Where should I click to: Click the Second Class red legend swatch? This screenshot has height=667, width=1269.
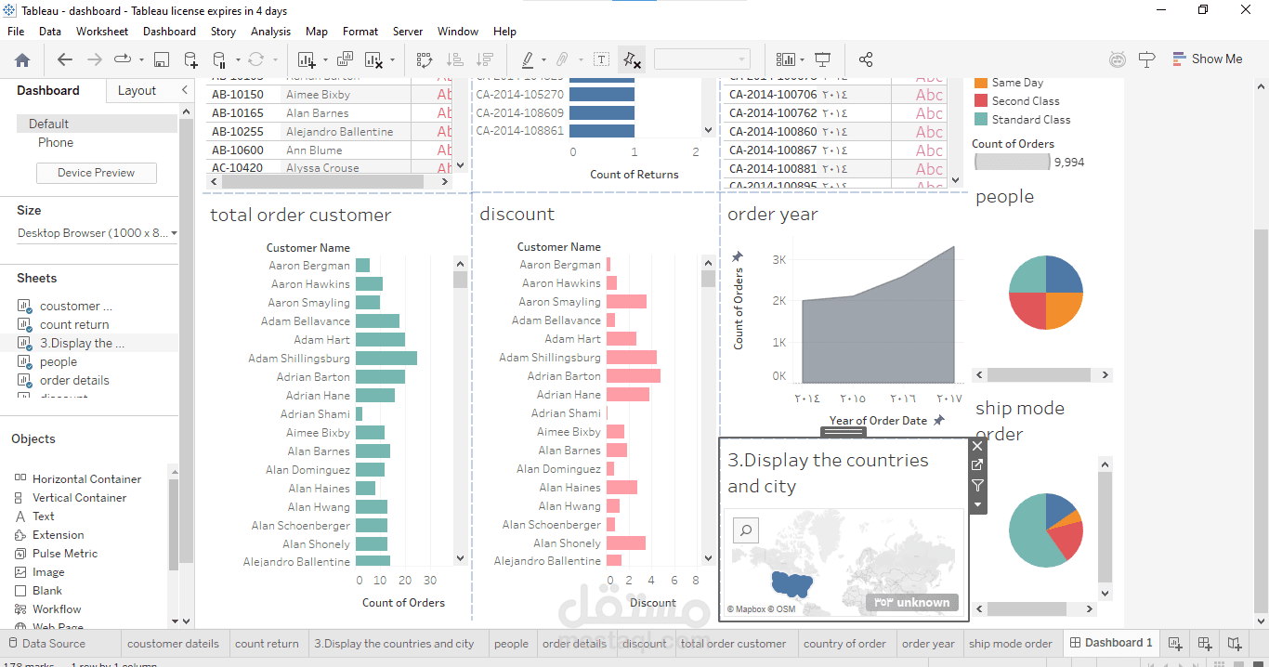[x=981, y=100]
